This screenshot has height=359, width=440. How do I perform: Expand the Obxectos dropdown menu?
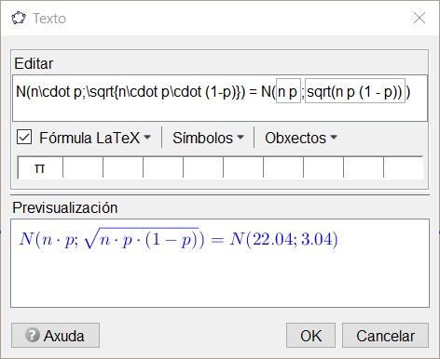click(301, 138)
